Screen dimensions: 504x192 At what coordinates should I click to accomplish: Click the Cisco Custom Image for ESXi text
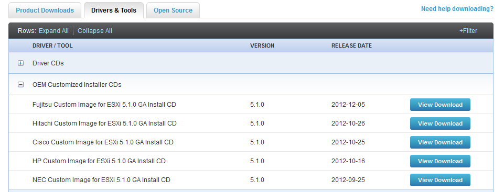tap(103, 142)
